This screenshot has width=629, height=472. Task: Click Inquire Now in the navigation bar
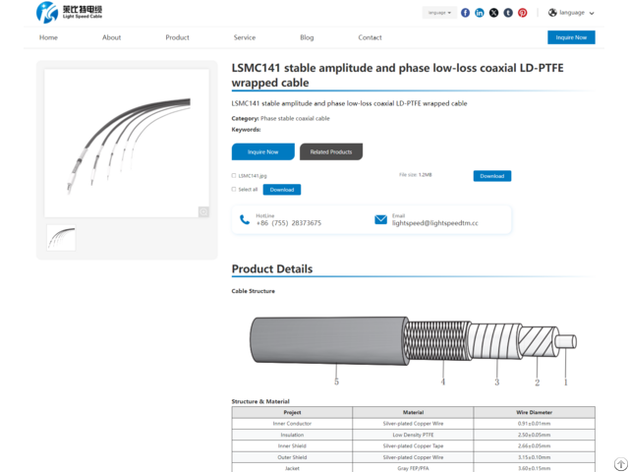pyautogui.click(x=571, y=37)
